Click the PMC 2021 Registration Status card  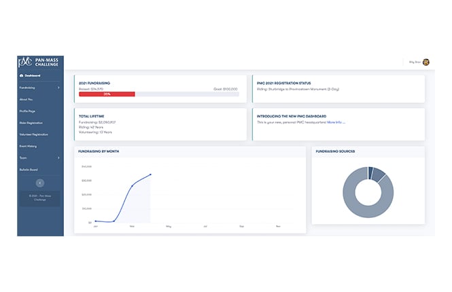point(338,88)
